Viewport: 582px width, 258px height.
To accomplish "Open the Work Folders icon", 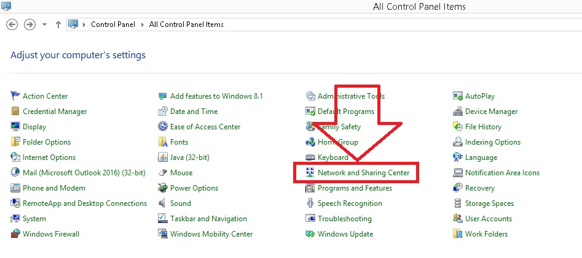I will [x=458, y=234].
